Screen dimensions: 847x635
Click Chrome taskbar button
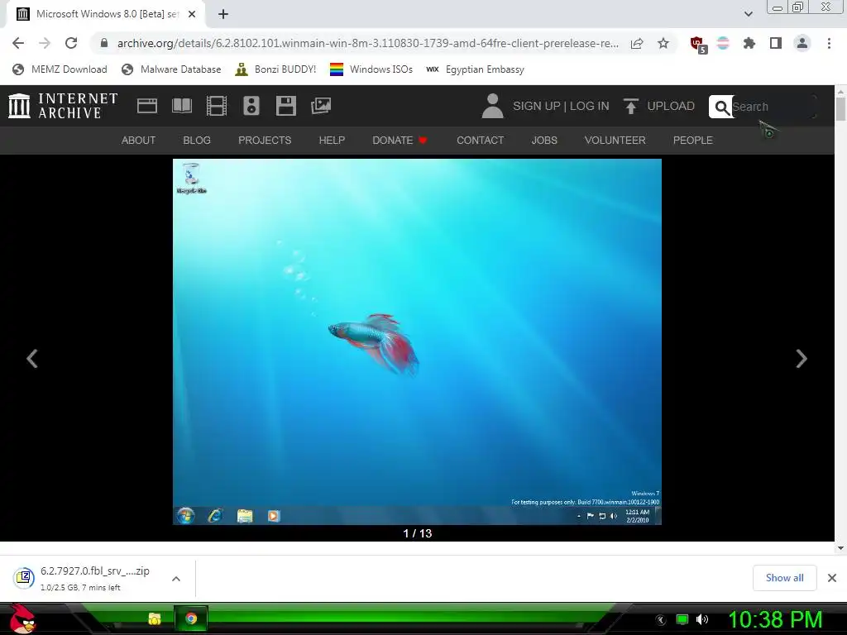[191, 618]
